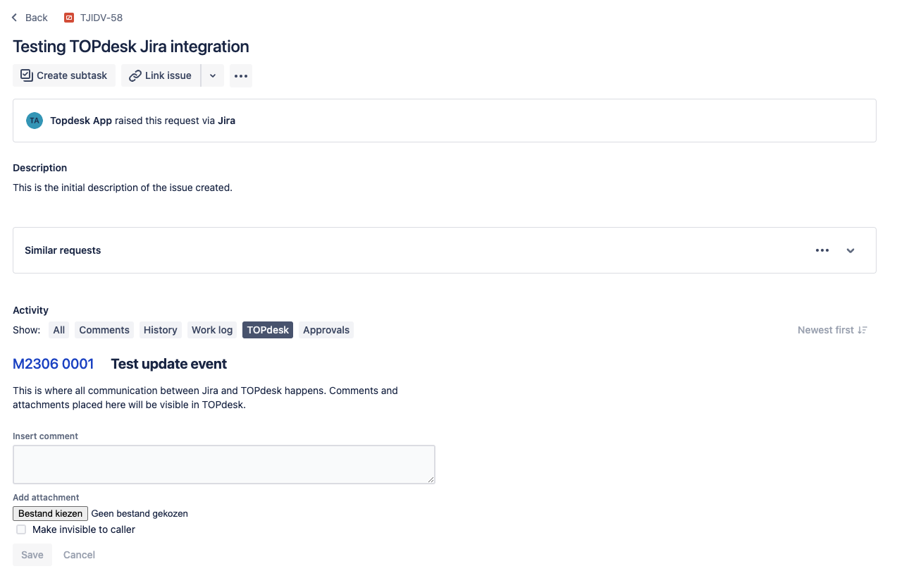Switch to the Comments activity tab
Viewport: 897px width, 583px height.
(x=104, y=330)
